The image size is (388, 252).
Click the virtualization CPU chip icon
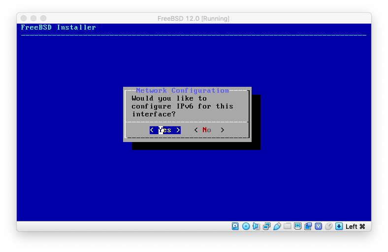pos(318,226)
